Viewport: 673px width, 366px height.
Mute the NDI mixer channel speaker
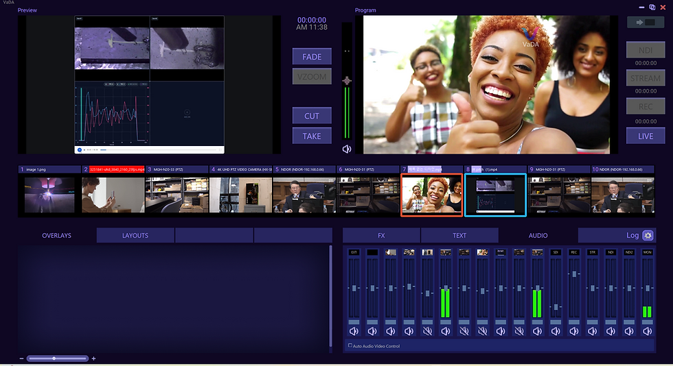pos(611,331)
